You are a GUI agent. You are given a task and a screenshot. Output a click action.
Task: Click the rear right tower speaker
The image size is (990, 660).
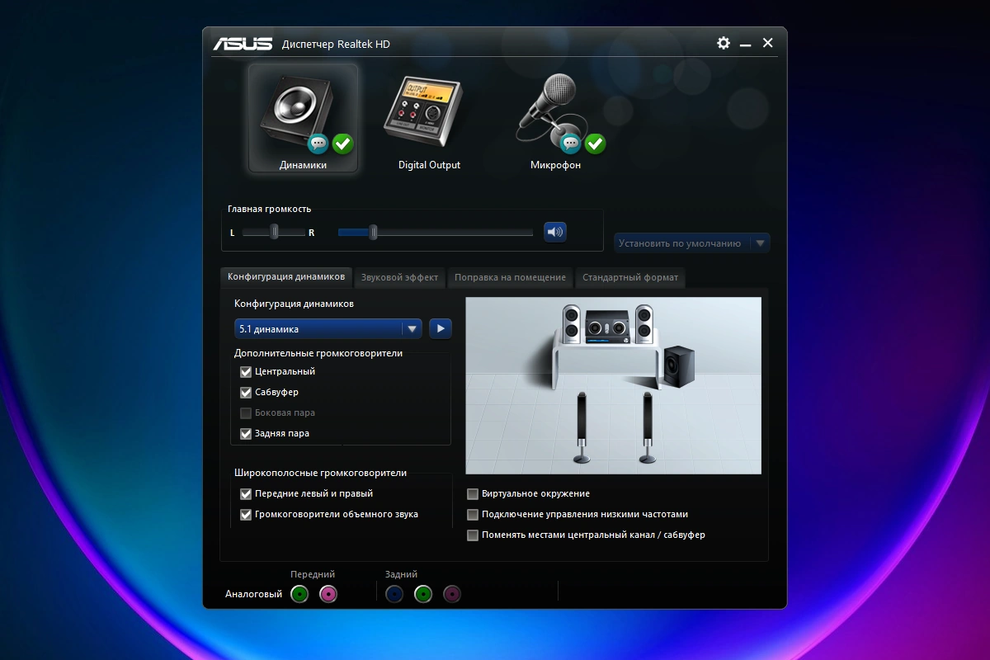(648, 427)
